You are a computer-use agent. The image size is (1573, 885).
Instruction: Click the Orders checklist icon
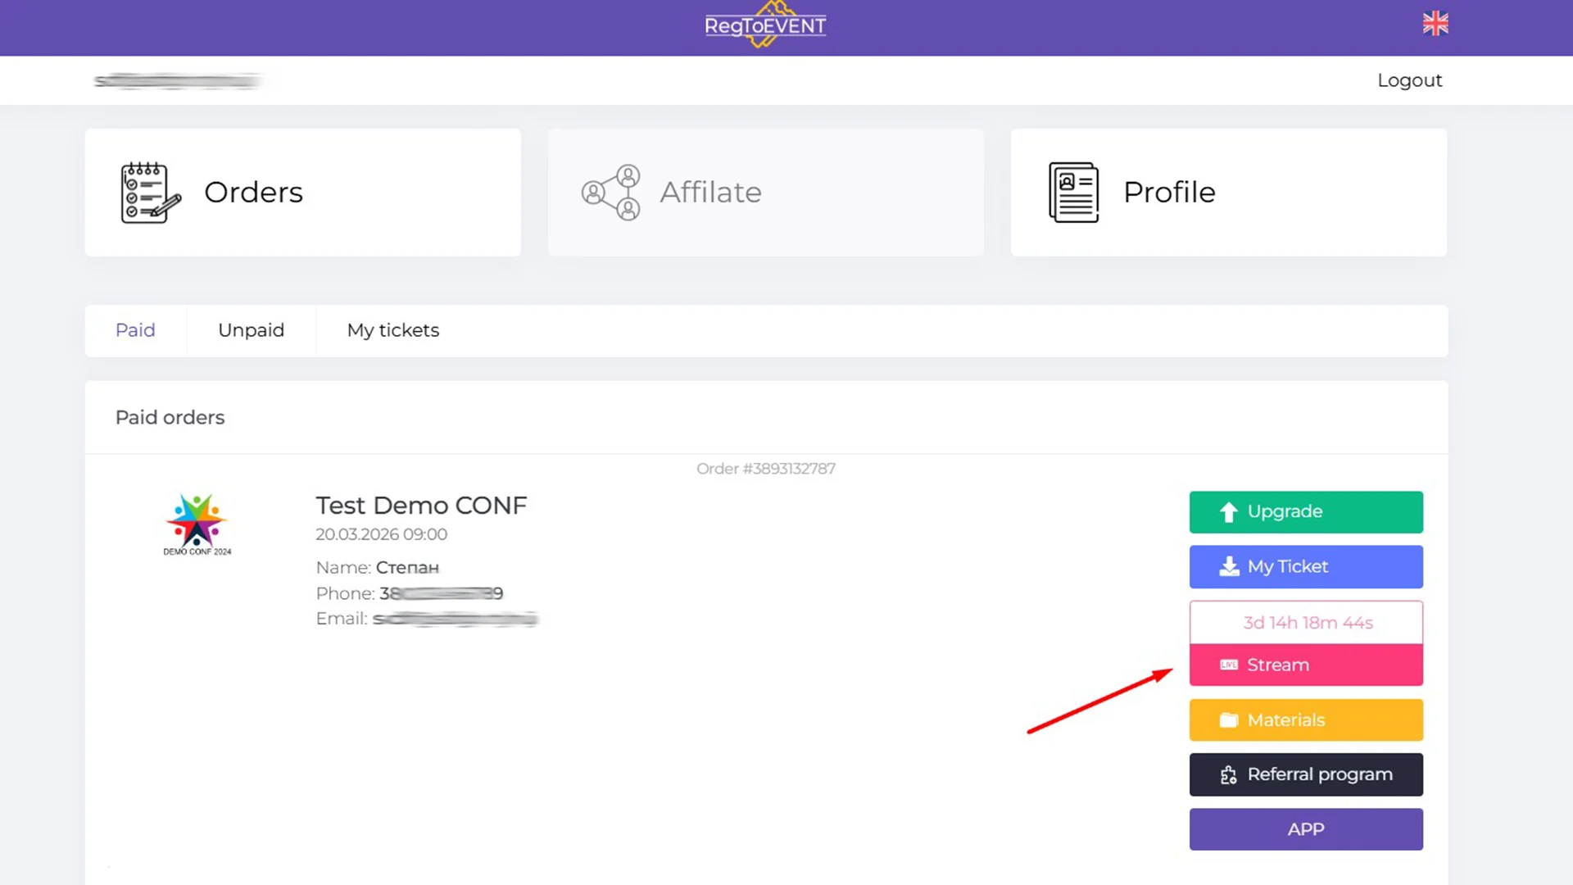pos(150,193)
